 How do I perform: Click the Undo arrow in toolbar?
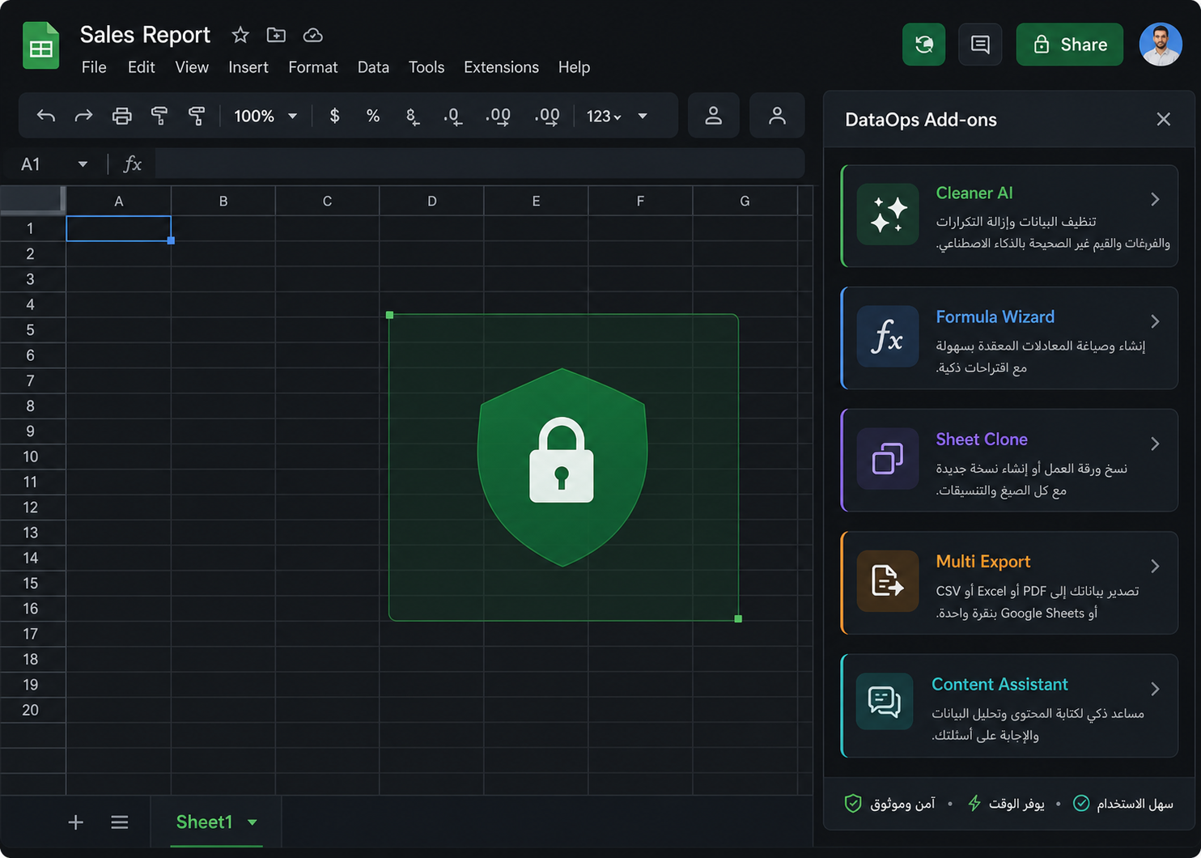tap(46, 116)
